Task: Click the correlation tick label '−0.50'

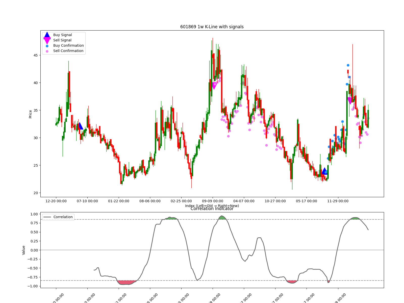Action: point(32,268)
